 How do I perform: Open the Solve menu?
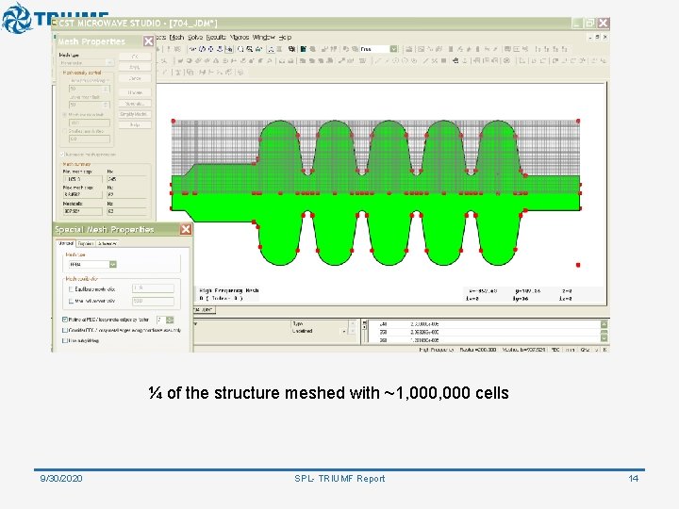(195, 37)
